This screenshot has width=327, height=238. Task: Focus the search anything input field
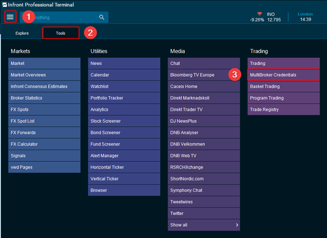pyautogui.click(x=64, y=17)
